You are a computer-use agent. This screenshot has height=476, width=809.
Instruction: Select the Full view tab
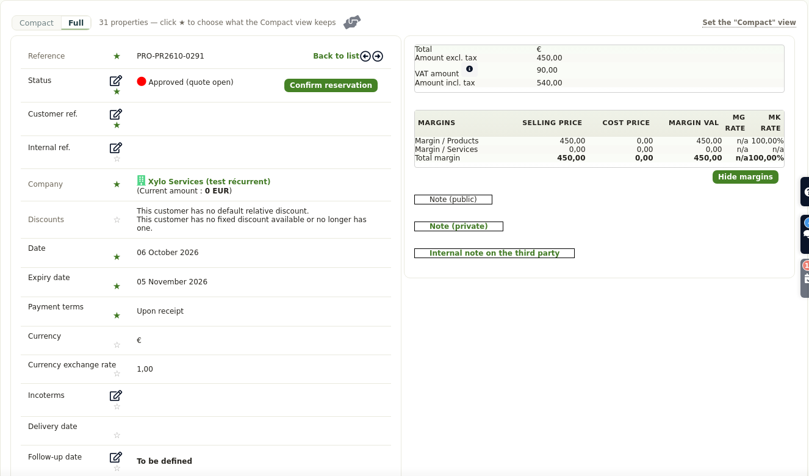pos(76,23)
